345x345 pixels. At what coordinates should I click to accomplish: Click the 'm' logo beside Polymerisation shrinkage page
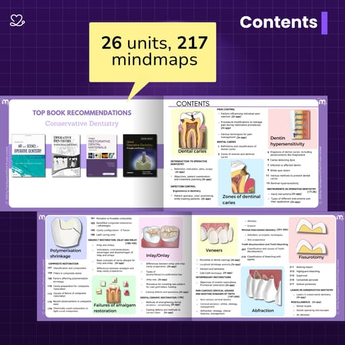point(42,218)
